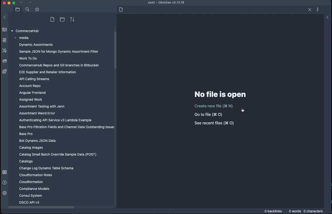This screenshot has height=214, width=332.
Task: Open Consul System note
Action: click(30, 196)
